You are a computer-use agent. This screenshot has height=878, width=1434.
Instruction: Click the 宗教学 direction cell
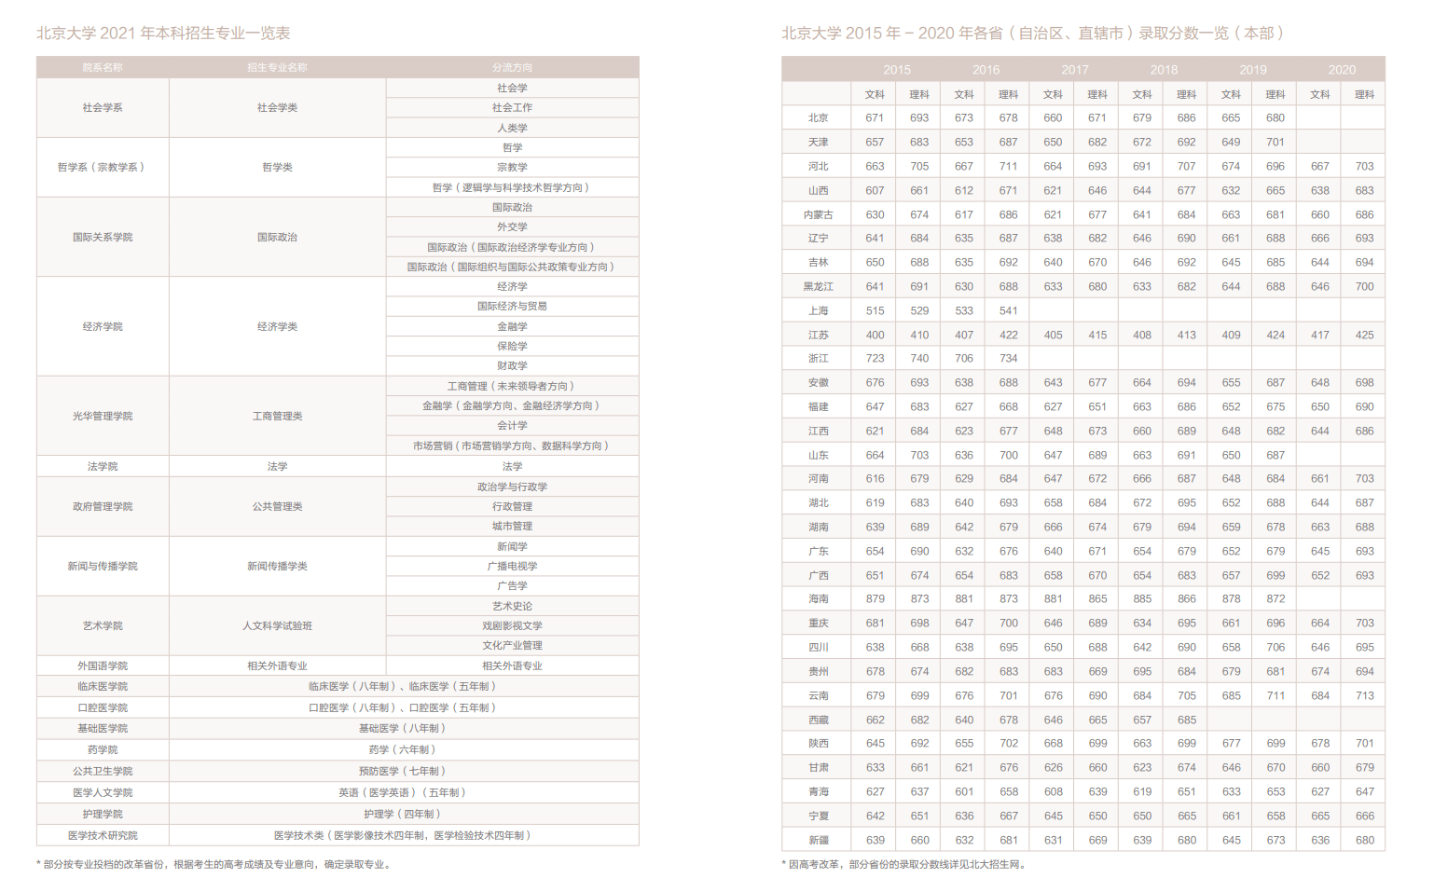pos(512,167)
